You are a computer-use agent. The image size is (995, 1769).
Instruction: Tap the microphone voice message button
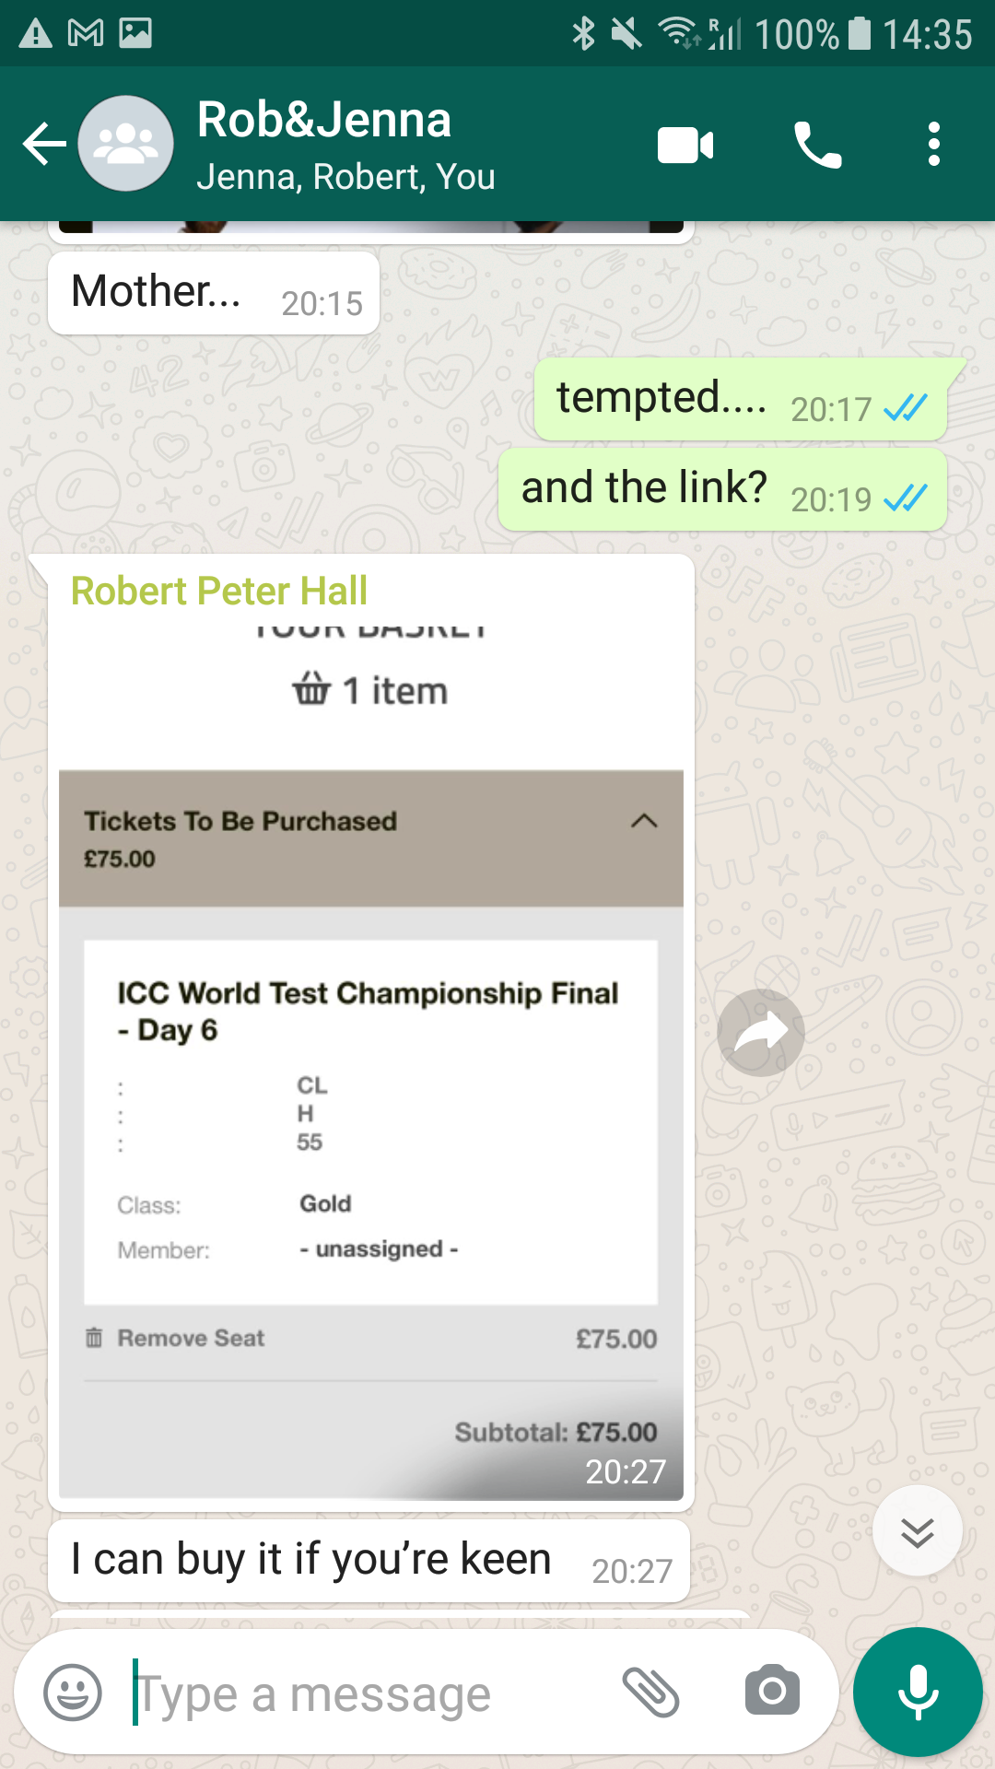(x=918, y=1693)
